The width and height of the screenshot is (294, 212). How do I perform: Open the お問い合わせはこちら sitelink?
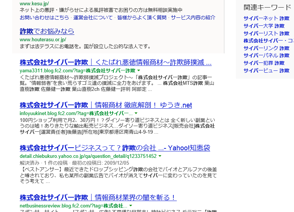coord(44,17)
